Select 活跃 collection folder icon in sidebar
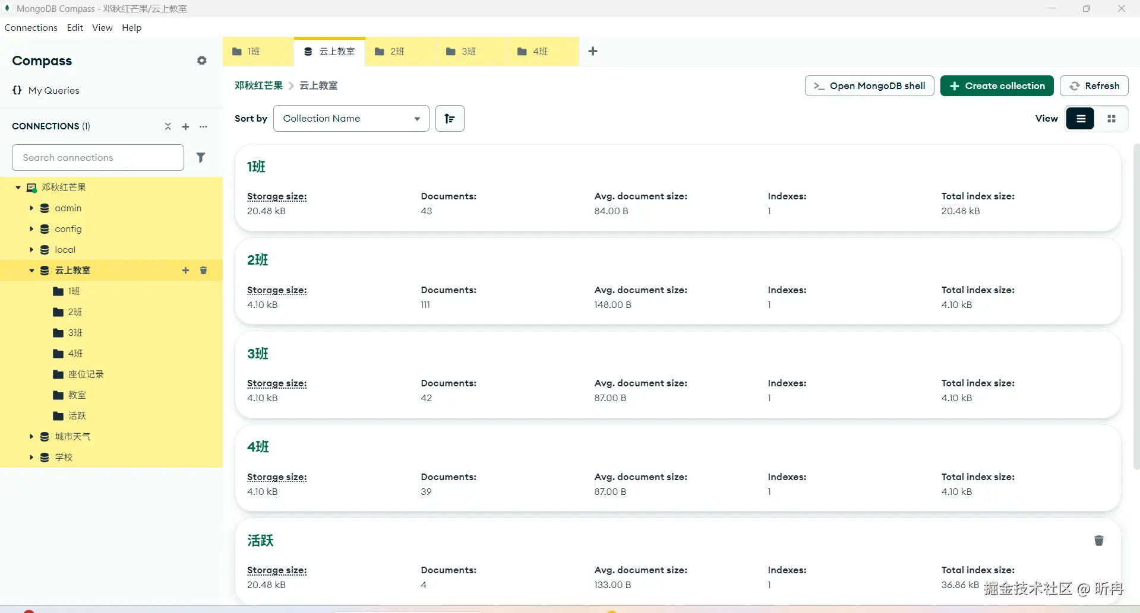1140x613 pixels. (x=58, y=416)
